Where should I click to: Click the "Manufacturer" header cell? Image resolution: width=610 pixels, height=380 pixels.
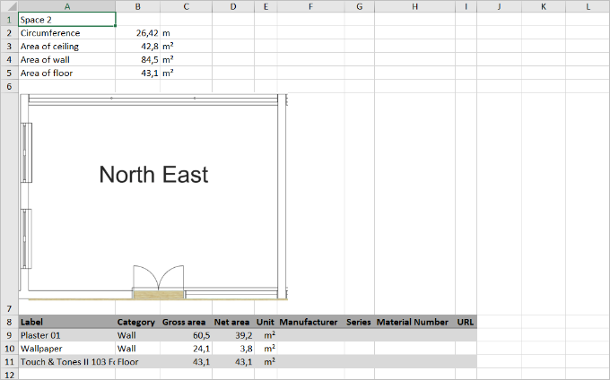click(x=310, y=322)
